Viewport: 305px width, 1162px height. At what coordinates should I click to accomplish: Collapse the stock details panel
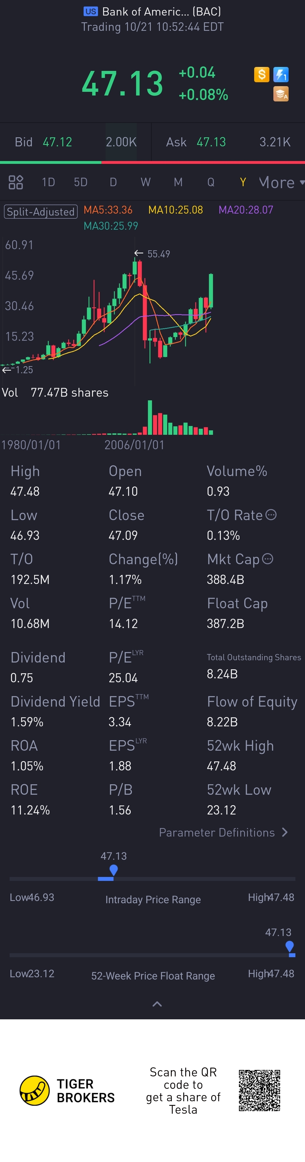coord(157,1004)
